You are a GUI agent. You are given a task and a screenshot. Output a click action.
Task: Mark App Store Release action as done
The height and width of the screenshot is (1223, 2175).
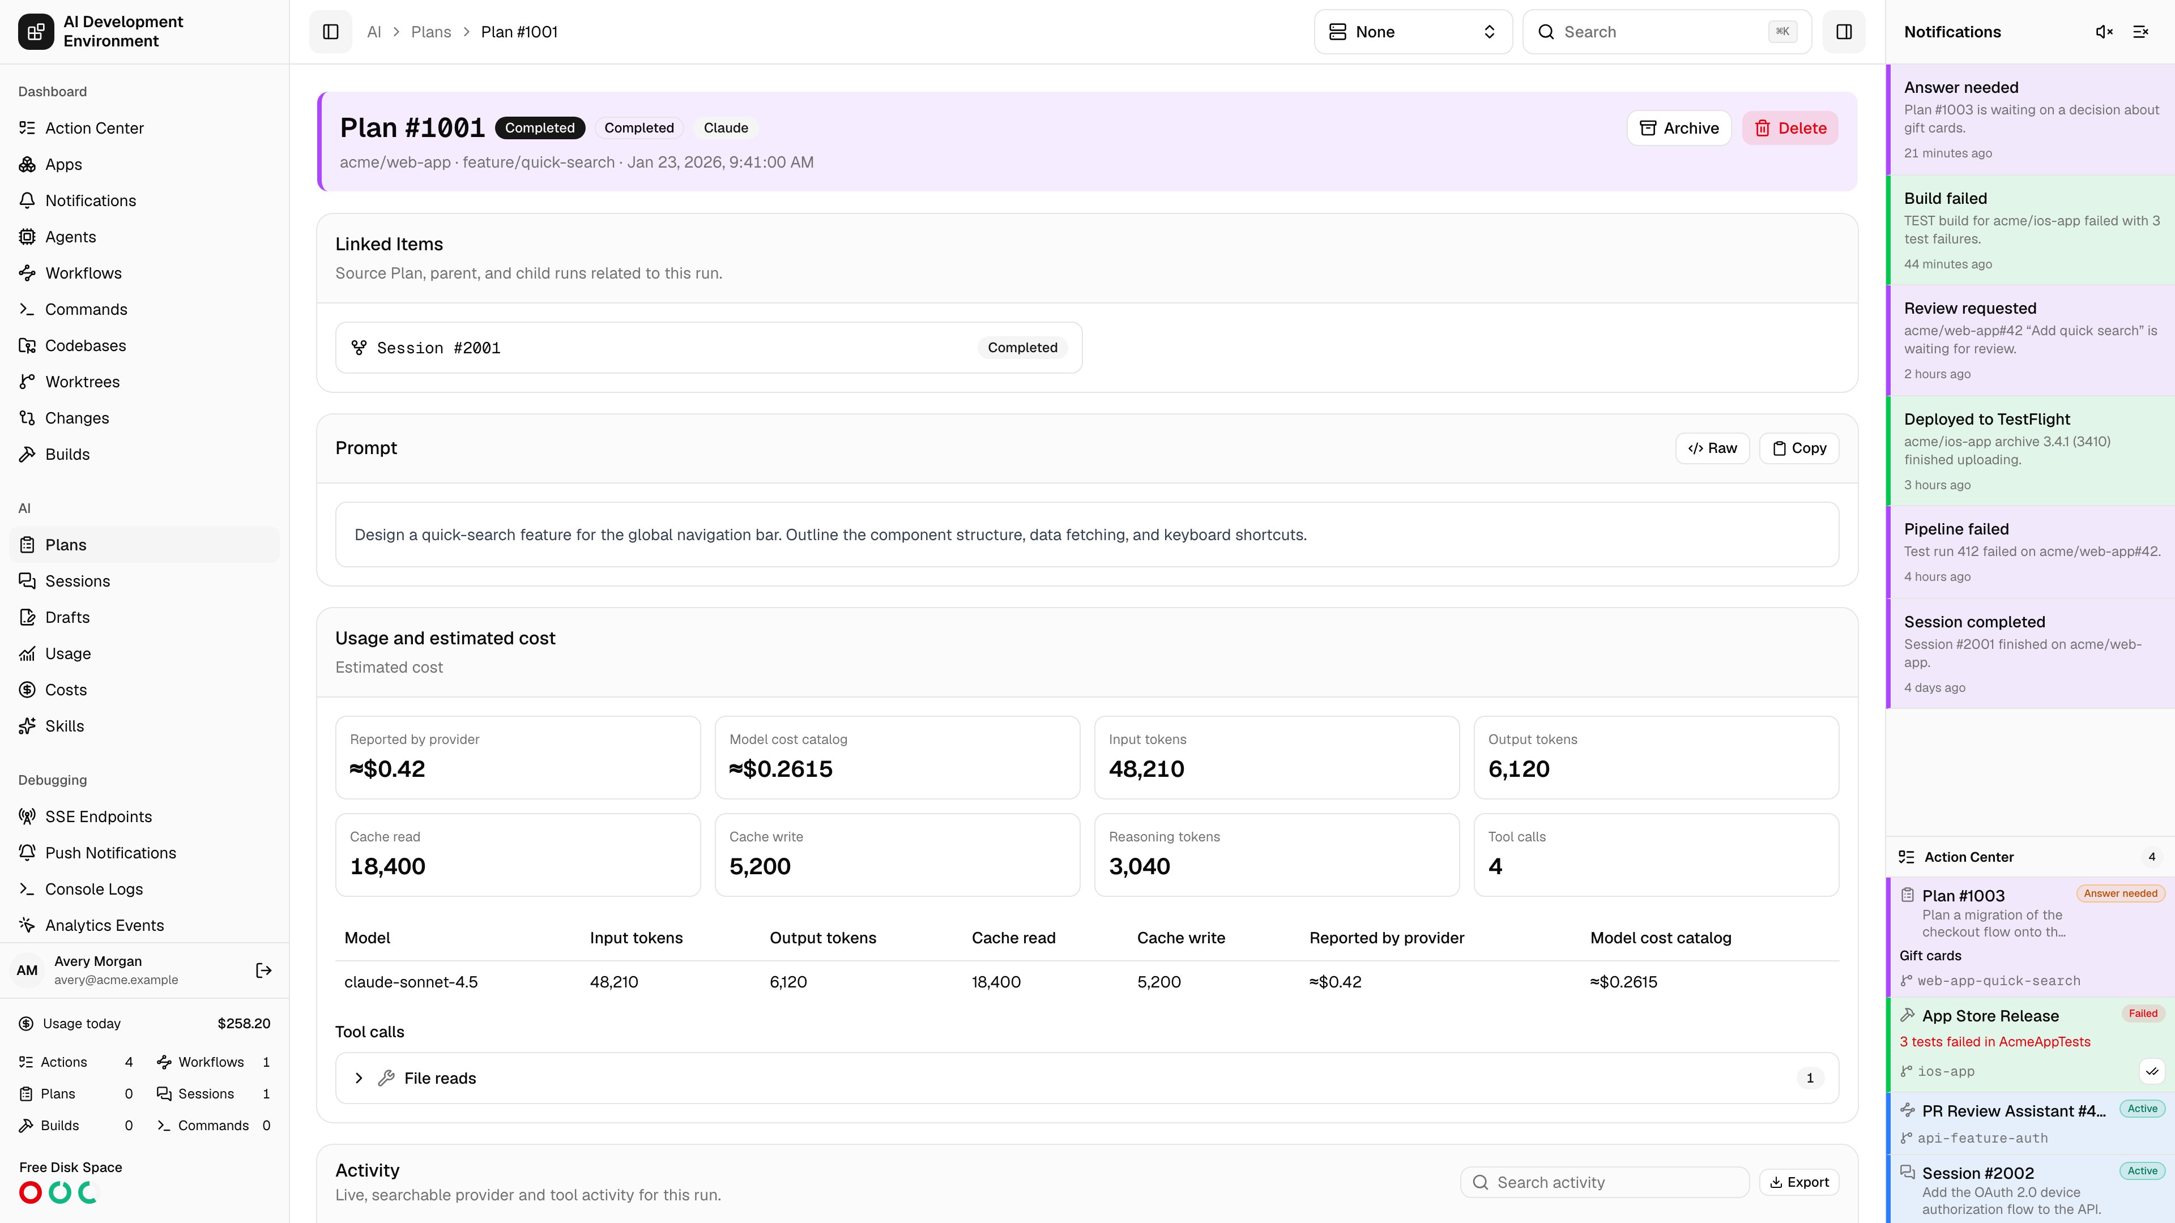[x=2152, y=1071]
